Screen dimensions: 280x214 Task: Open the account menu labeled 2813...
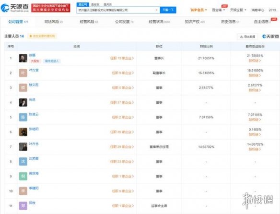pos(273,10)
